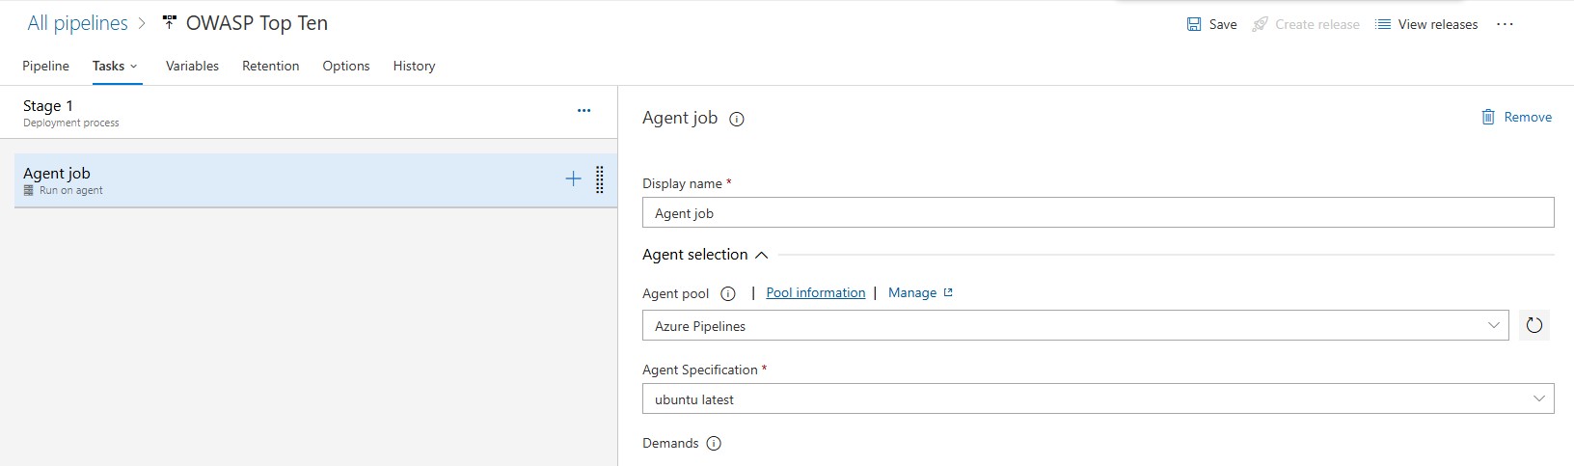
Task: Click the info icon beside Demands
Action: (714, 444)
